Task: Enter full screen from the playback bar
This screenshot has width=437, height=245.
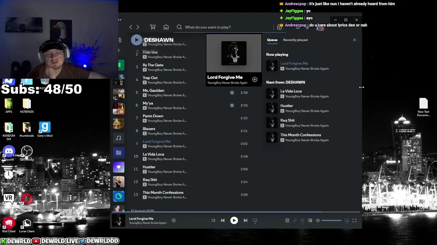Action: click(x=354, y=220)
